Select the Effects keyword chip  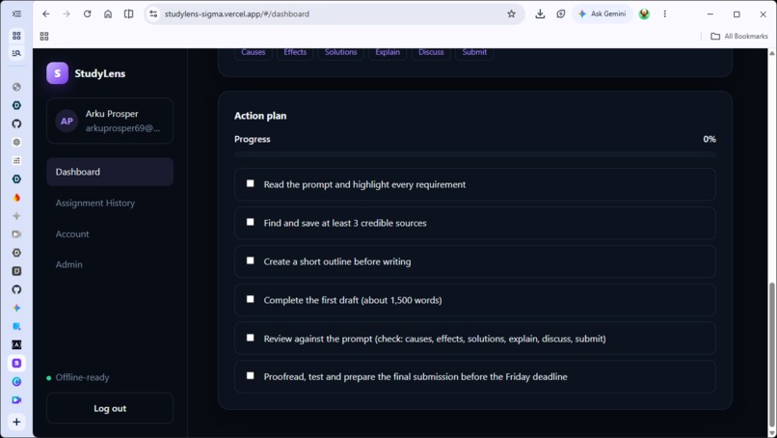click(x=295, y=52)
